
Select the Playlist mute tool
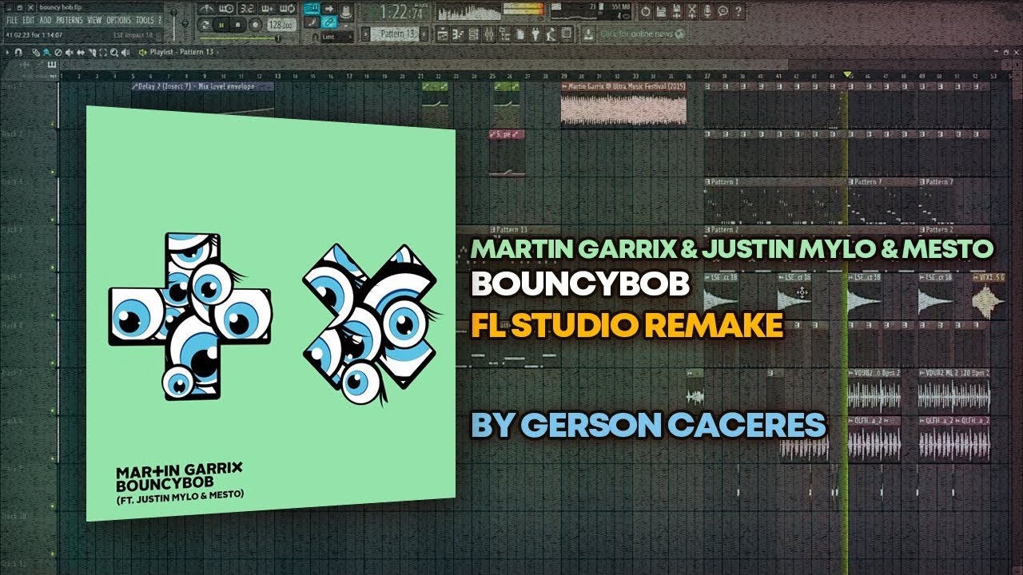(69, 52)
